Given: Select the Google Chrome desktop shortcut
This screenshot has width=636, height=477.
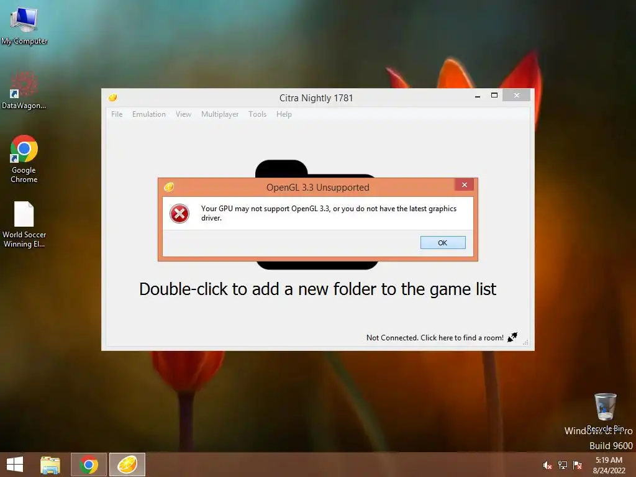Looking at the screenshot, I should pos(24,159).
